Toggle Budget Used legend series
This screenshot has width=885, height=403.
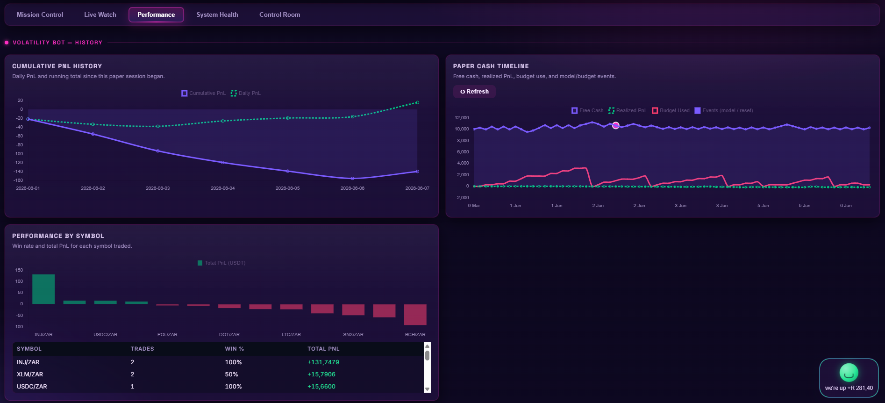(671, 110)
